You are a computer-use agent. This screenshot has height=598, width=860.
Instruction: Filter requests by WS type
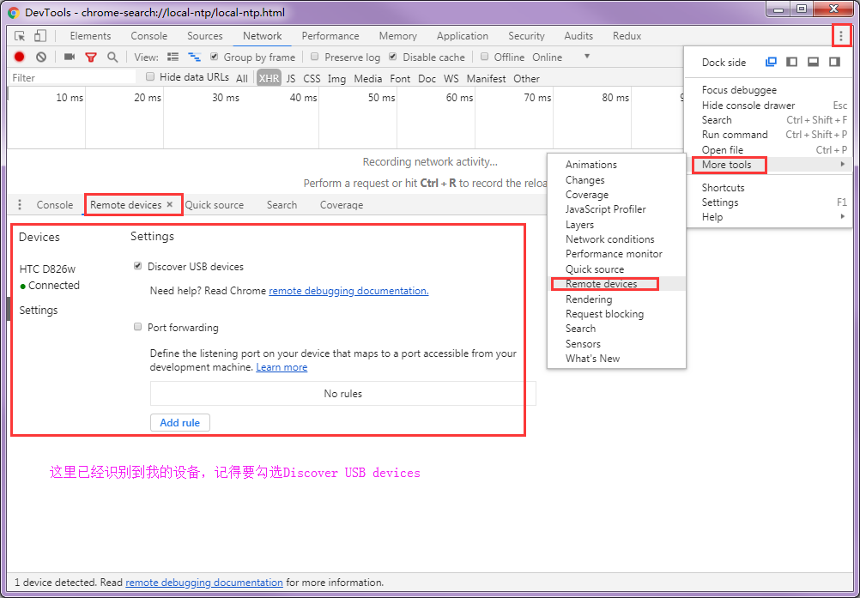point(451,78)
